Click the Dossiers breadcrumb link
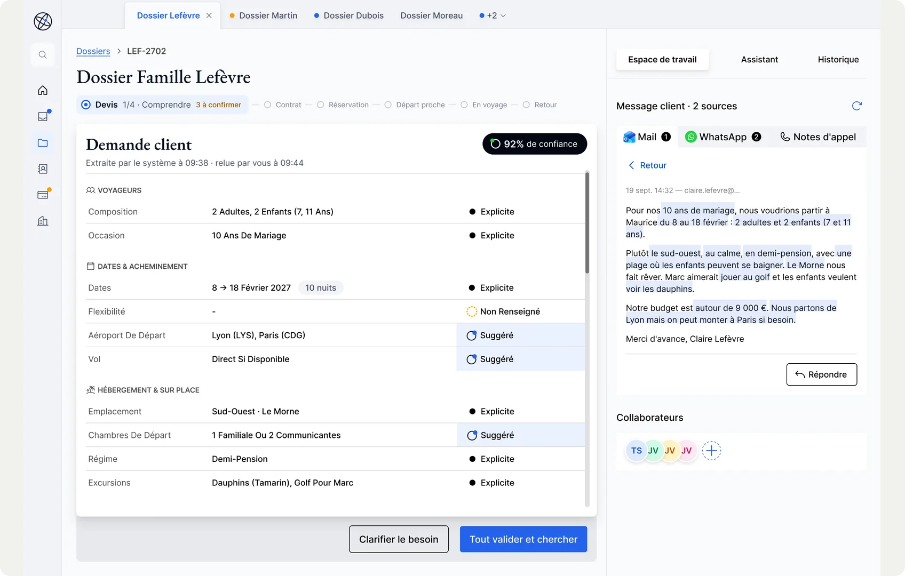Screen dimensions: 905x576 tap(93, 51)
